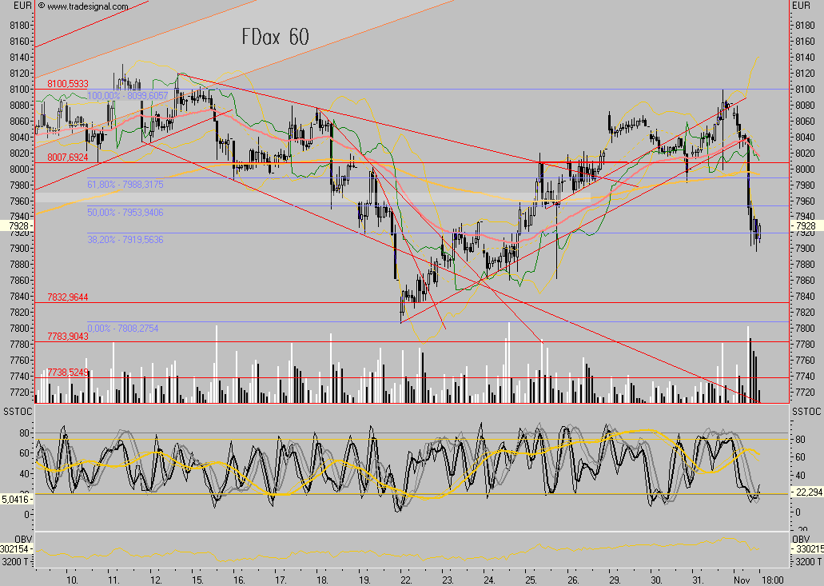Select the 8007,6924 horizontal level label
The width and height of the screenshot is (824, 586).
pos(67,158)
